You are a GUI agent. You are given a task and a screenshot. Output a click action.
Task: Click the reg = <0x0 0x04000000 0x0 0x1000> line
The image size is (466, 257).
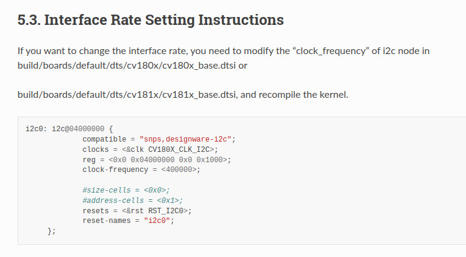pos(157,160)
